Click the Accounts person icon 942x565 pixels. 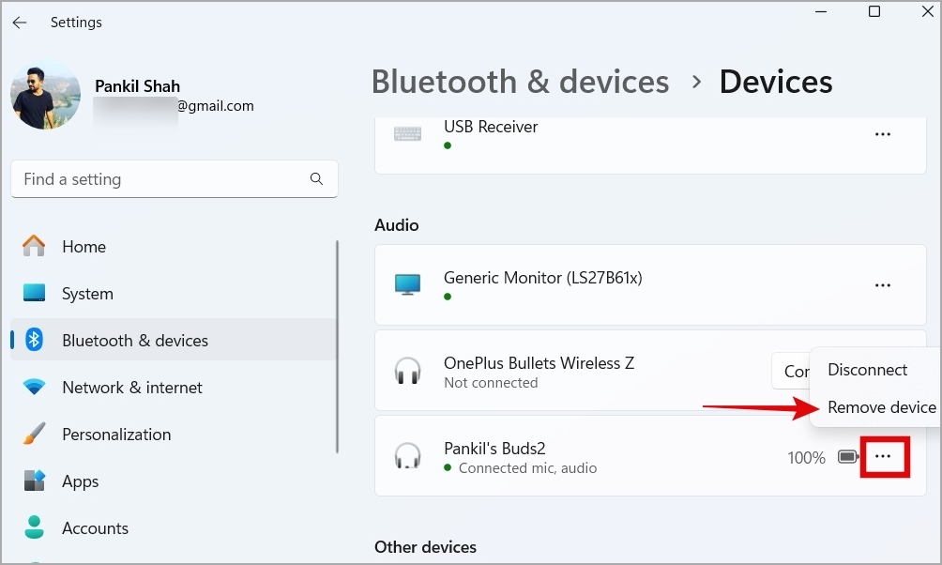click(35, 528)
